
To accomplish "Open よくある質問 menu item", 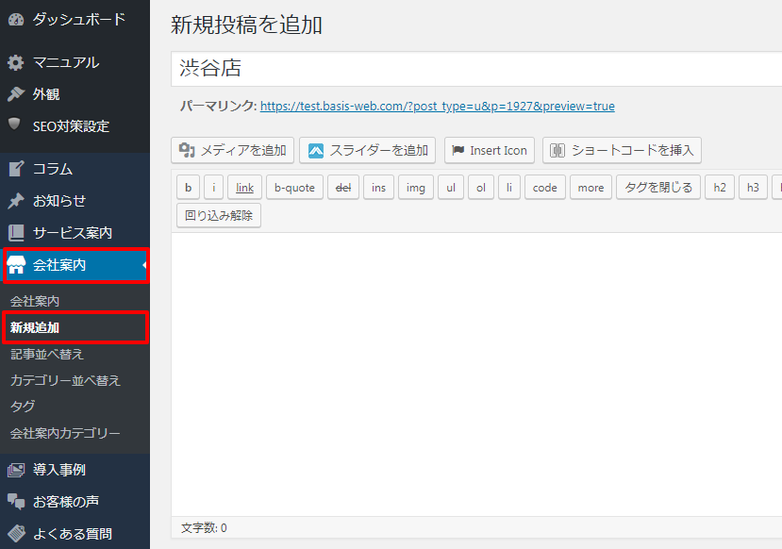I will pyautogui.click(x=75, y=534).
